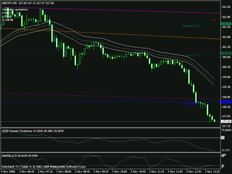Click the '3 Nov 08:05' time axis label
This screenshot has width=232, height=174.
(64, 172)
